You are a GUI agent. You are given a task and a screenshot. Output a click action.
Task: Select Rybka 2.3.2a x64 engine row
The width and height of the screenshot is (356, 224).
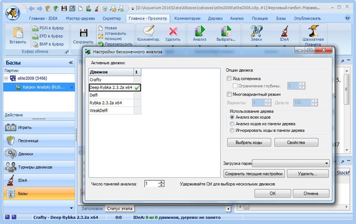111,103
